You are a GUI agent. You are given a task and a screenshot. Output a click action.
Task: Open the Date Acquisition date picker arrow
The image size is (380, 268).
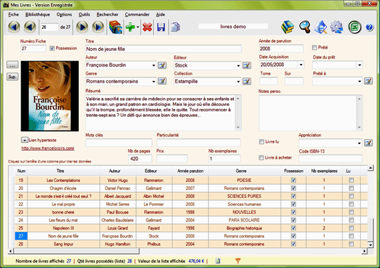301,65
